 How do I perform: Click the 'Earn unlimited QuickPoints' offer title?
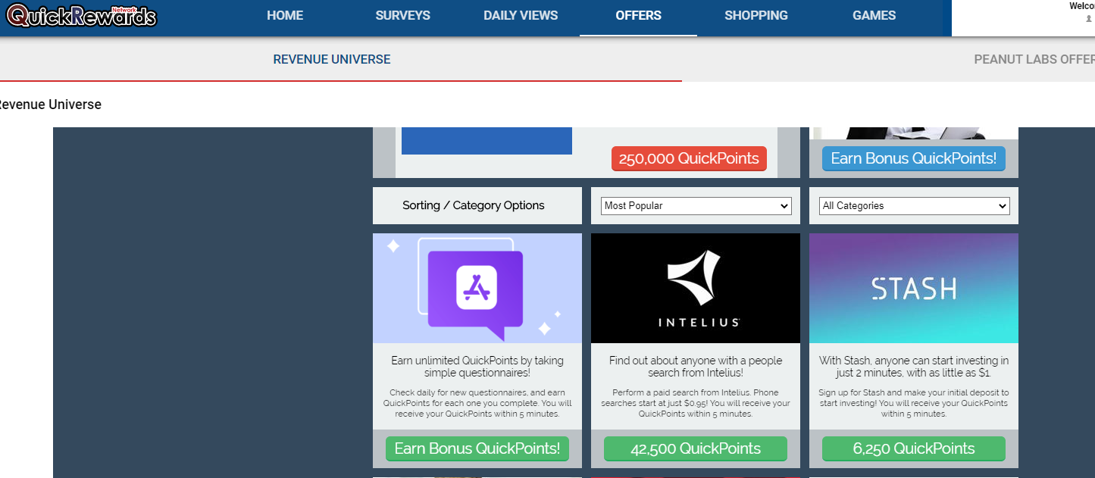tap(477, 367)
